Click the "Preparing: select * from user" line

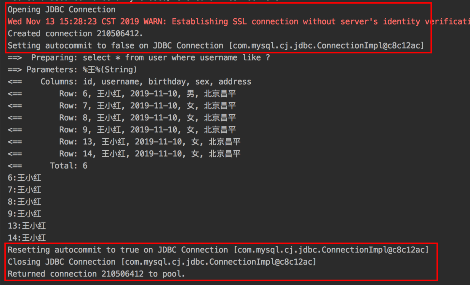pos(151,58)
